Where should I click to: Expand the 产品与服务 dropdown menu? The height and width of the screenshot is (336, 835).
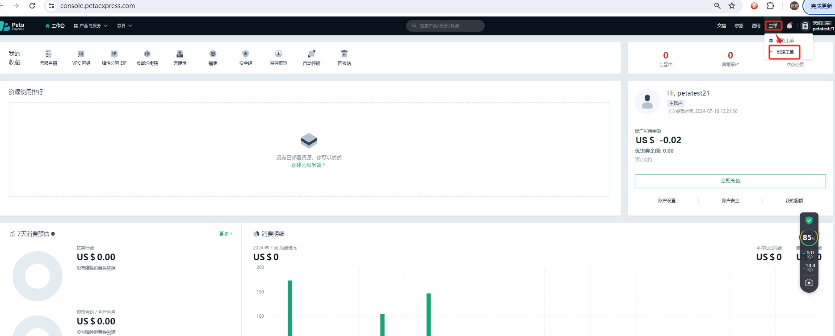click(x=90, y=26)
